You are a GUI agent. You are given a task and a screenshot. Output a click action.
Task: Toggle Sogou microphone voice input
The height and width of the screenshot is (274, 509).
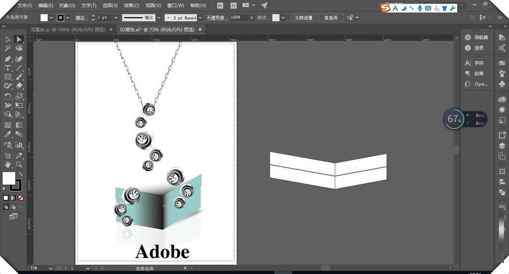click(x=419, y=8)
